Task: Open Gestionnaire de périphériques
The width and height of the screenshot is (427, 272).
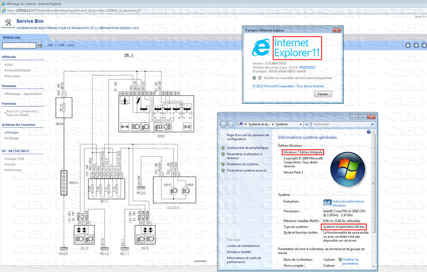Action: coord(248,148)
